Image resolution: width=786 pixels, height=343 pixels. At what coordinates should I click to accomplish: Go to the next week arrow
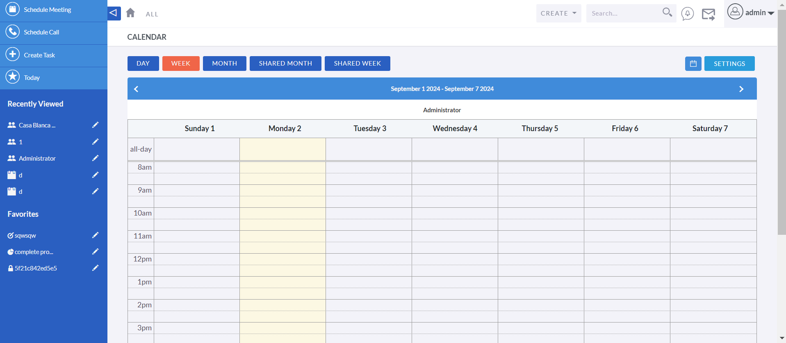[x=741, y=89]
